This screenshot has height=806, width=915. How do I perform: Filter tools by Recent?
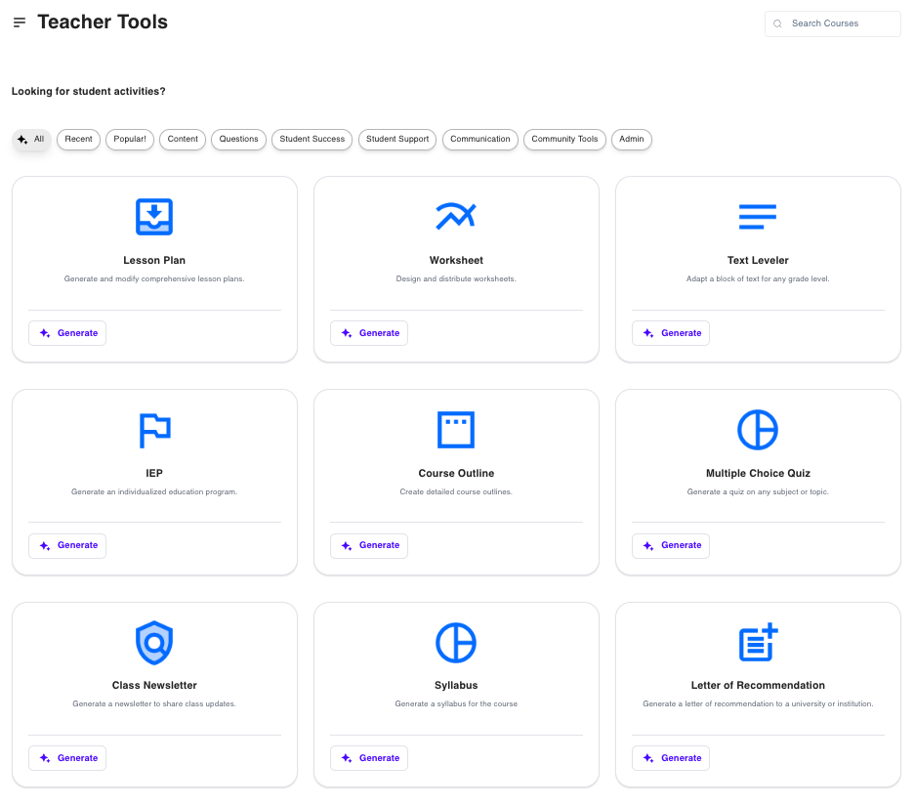coord(78,140)
